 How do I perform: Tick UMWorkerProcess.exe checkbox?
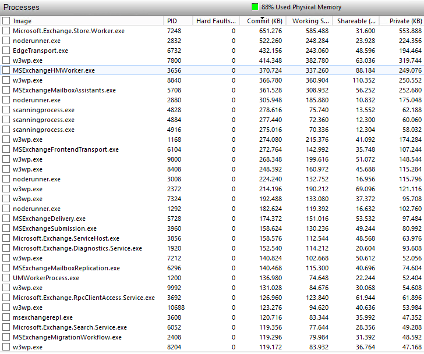point(6,278)
